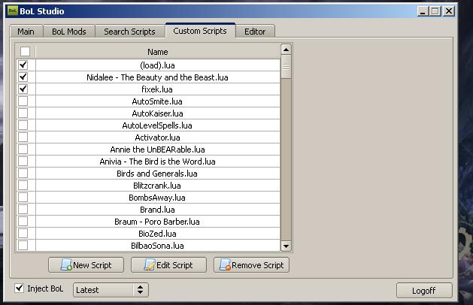Screen dimensions: 473x305
Task: Click the Logoff button
Action: [x=424, y=291]
